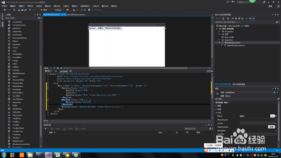The width and height of the screenshot is (281, 158).
Task: Toggle the snap to snaplines icon
Action: tap(65, 68)
